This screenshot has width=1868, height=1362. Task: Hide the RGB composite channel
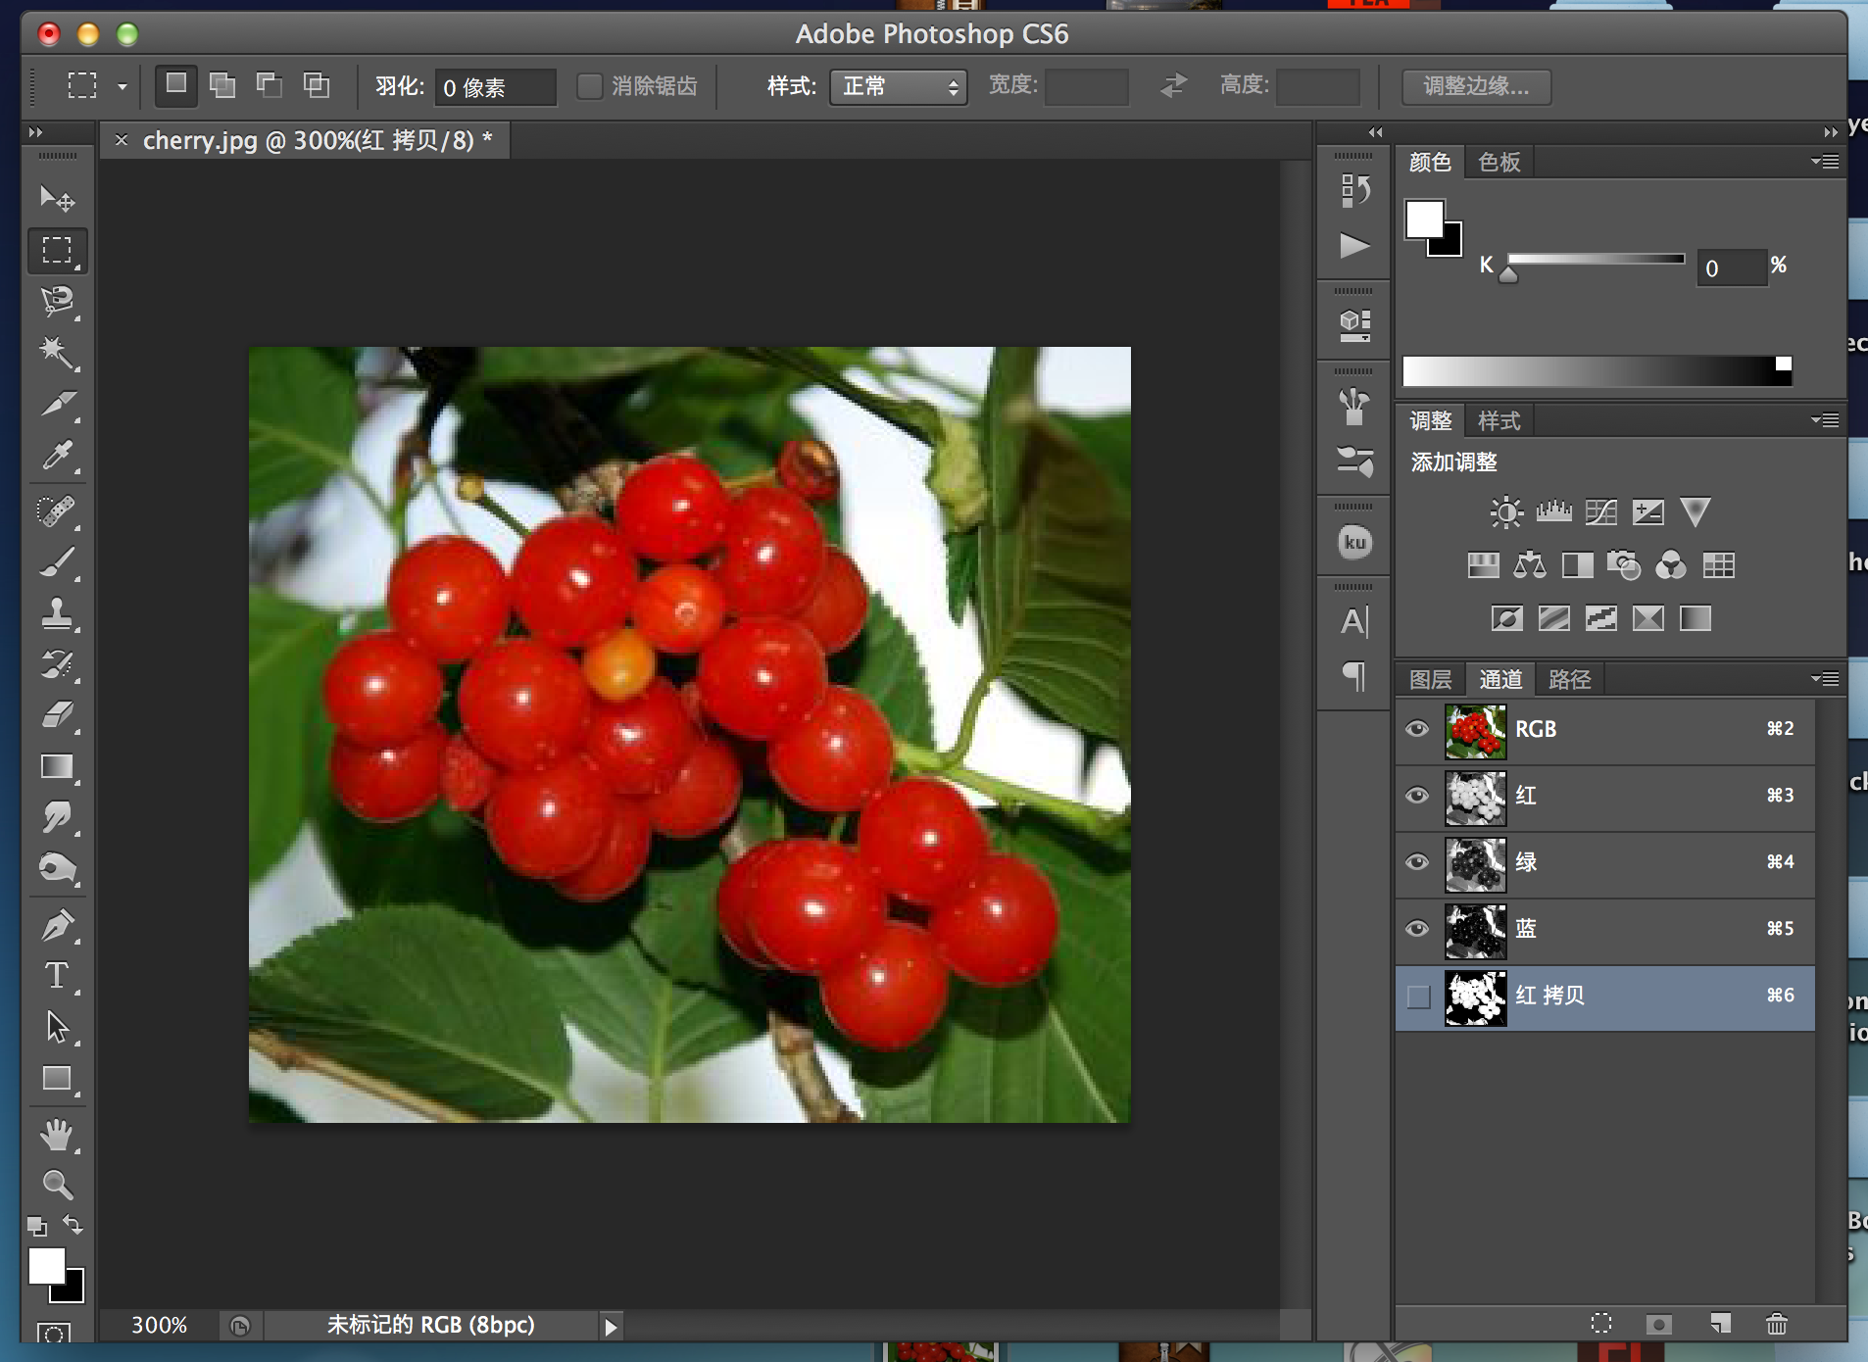(1417, 729)
